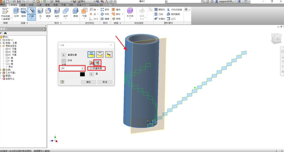Expand the 拉伸1 feature node
The height and width of the screenshot is (152, 284).
[x=1, y=70]
